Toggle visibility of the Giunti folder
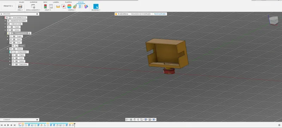The height and width of the screenshot is (128, 282). pyautogui.click(x=11, y=39)
